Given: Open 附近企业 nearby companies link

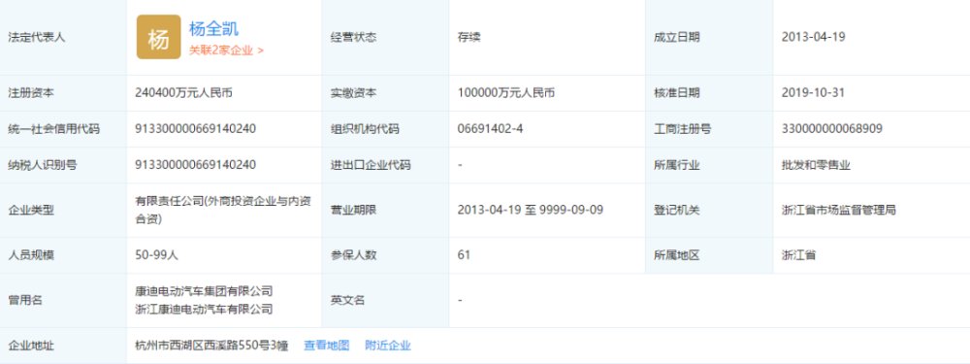Looking at the screenshot, I should [x=388, y=346].
